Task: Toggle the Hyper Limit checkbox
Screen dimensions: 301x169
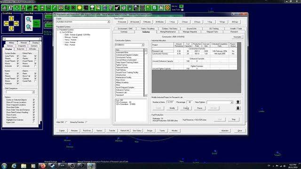Action: point(34,122)
